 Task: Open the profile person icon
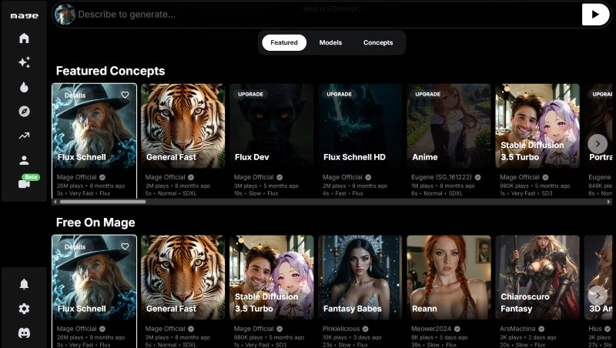point(24,160)
